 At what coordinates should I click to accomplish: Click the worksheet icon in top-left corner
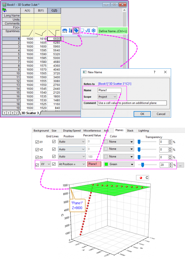click(x=5, y=10)
